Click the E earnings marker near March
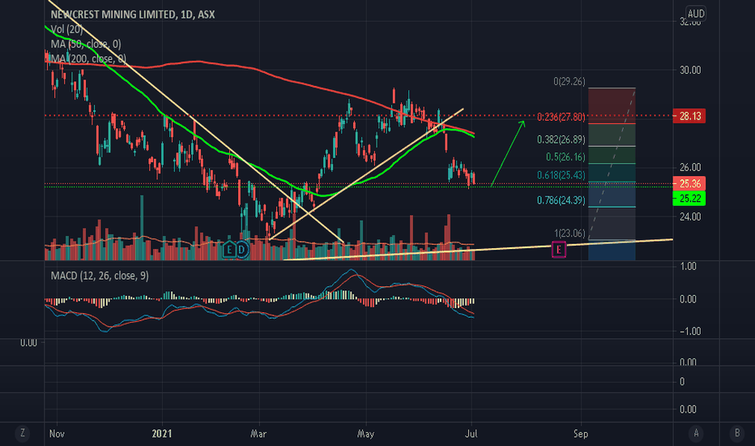The width and height of the screenshot is (755, 446). [229, 250]
